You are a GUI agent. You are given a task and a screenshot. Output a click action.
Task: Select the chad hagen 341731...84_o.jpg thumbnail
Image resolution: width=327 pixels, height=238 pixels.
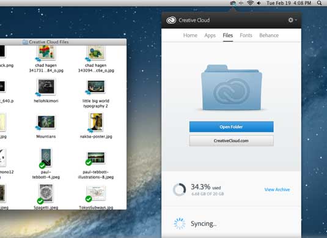(x=46, y=52)
